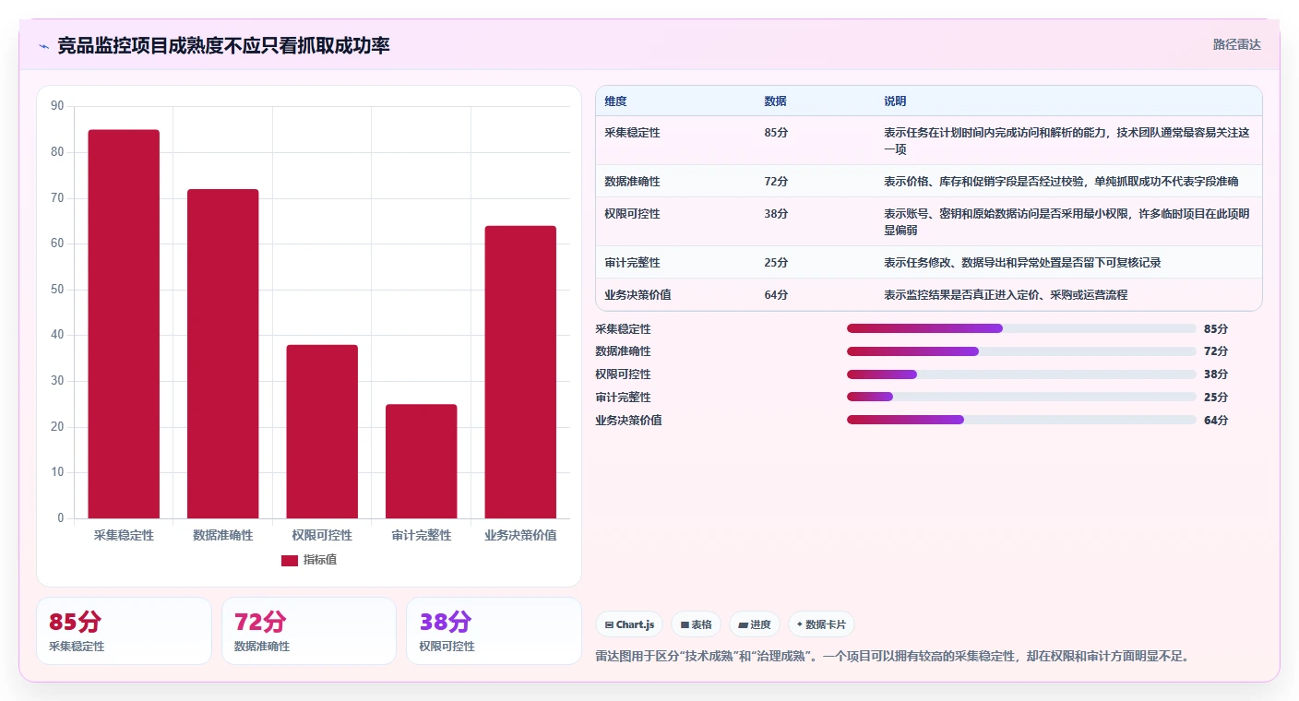Click the 采集稳定性 progress bar showing 85分
1299x701 pixels.
pyautogui.click(x=1021, y=328)
